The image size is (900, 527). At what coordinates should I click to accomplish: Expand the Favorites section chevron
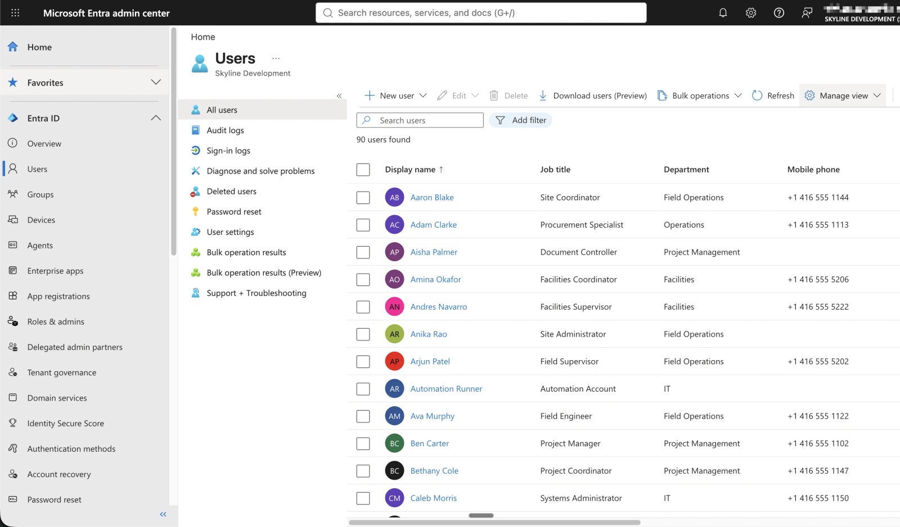click(x=156, y=82)
